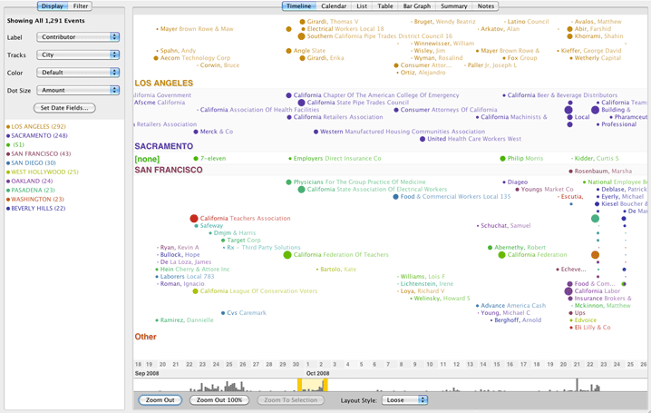Screen dimensions: 651x413
Task: Select the SAN FRANCISCO track heading
Action: pyautogui.click(x=169, y=170)
